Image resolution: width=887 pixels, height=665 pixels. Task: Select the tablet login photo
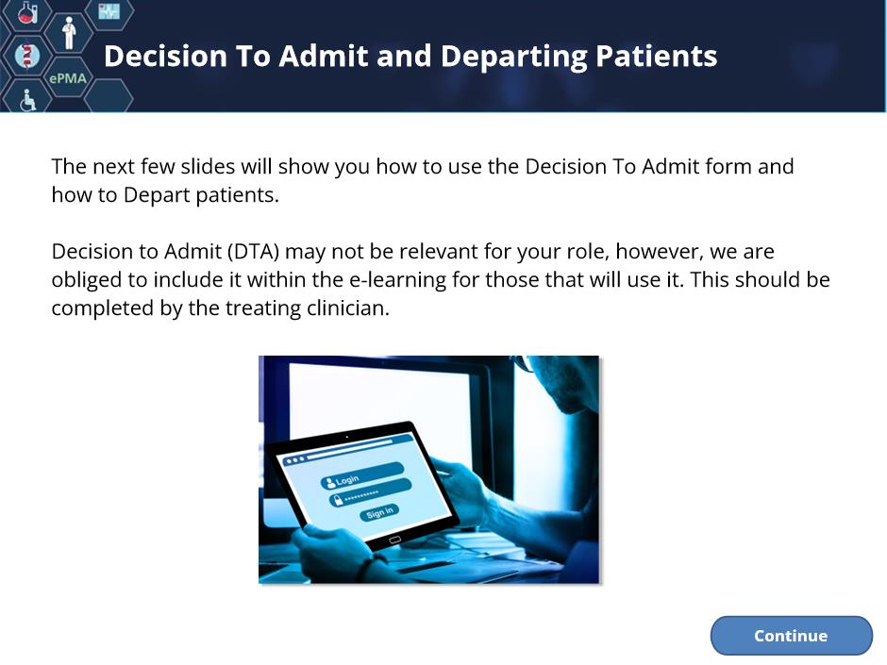click(x=428, y=470)
